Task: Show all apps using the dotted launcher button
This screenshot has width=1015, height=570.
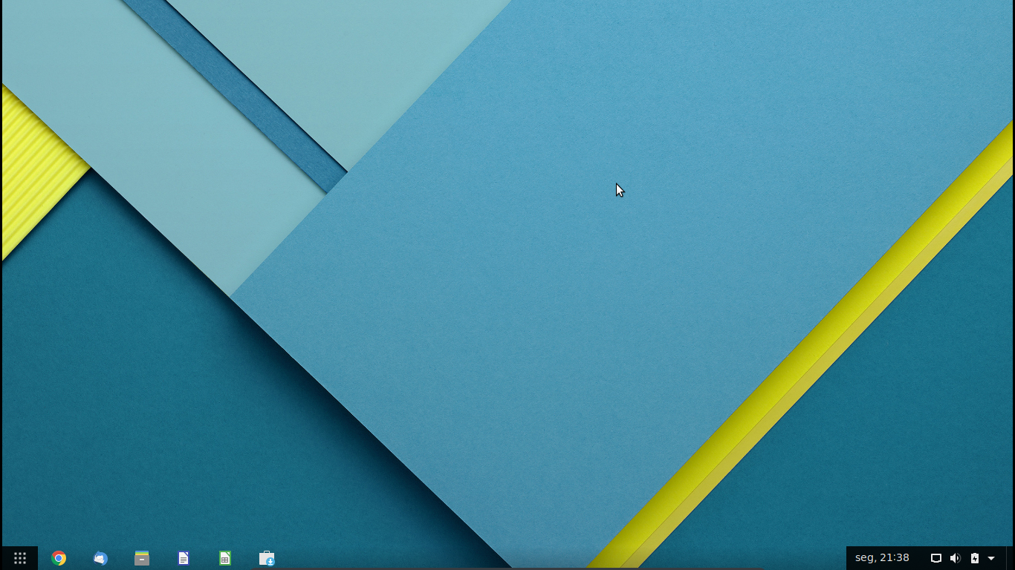Action: point(19,557)
